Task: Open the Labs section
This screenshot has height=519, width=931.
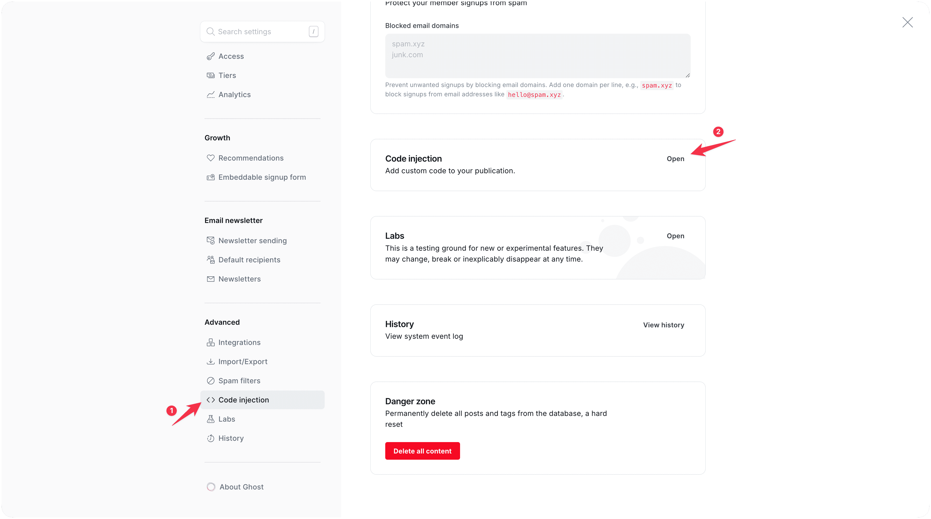Action: click(675, 236)
